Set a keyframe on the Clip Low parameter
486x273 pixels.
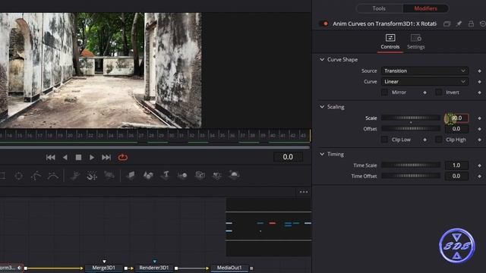pyautogui.click(x=424, y=140)
